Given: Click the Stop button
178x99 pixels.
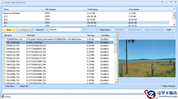Looking at the screenshot, I should [24, 30].
